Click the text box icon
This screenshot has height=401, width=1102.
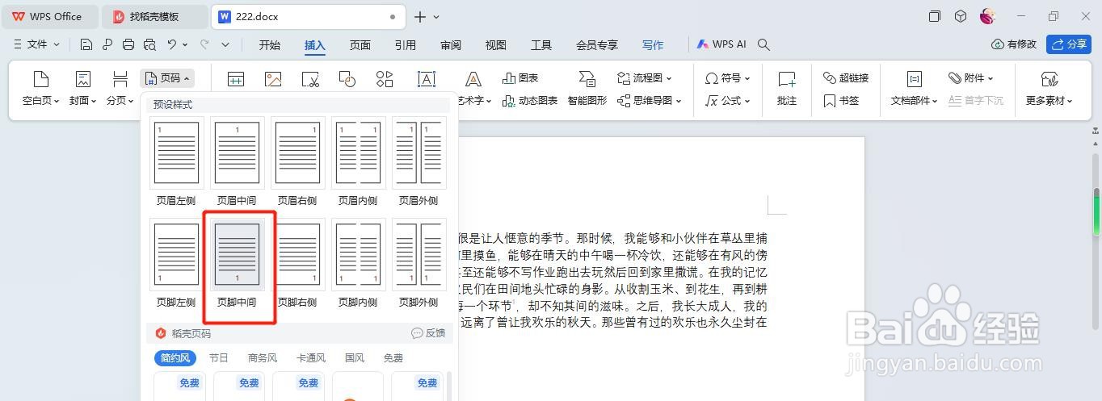[427, 79]
